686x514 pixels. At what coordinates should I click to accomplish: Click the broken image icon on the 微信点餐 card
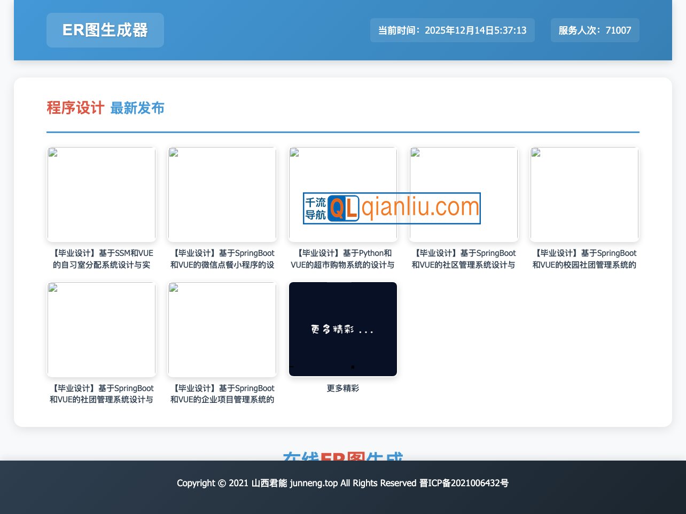pos(174,153)
